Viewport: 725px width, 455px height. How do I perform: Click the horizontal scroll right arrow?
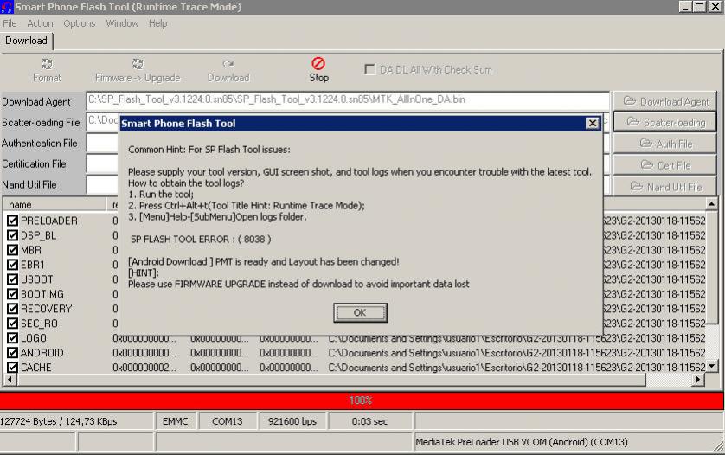(698, 380)
